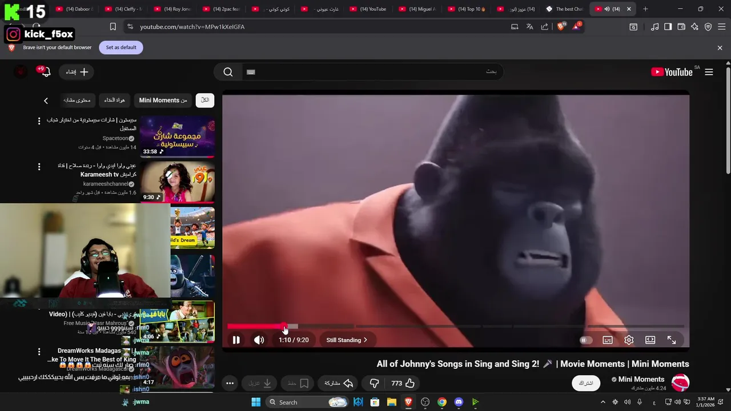Open Brave Shields lion icon
The width and height of the screenshot is (731, 411).
(561, 27)
